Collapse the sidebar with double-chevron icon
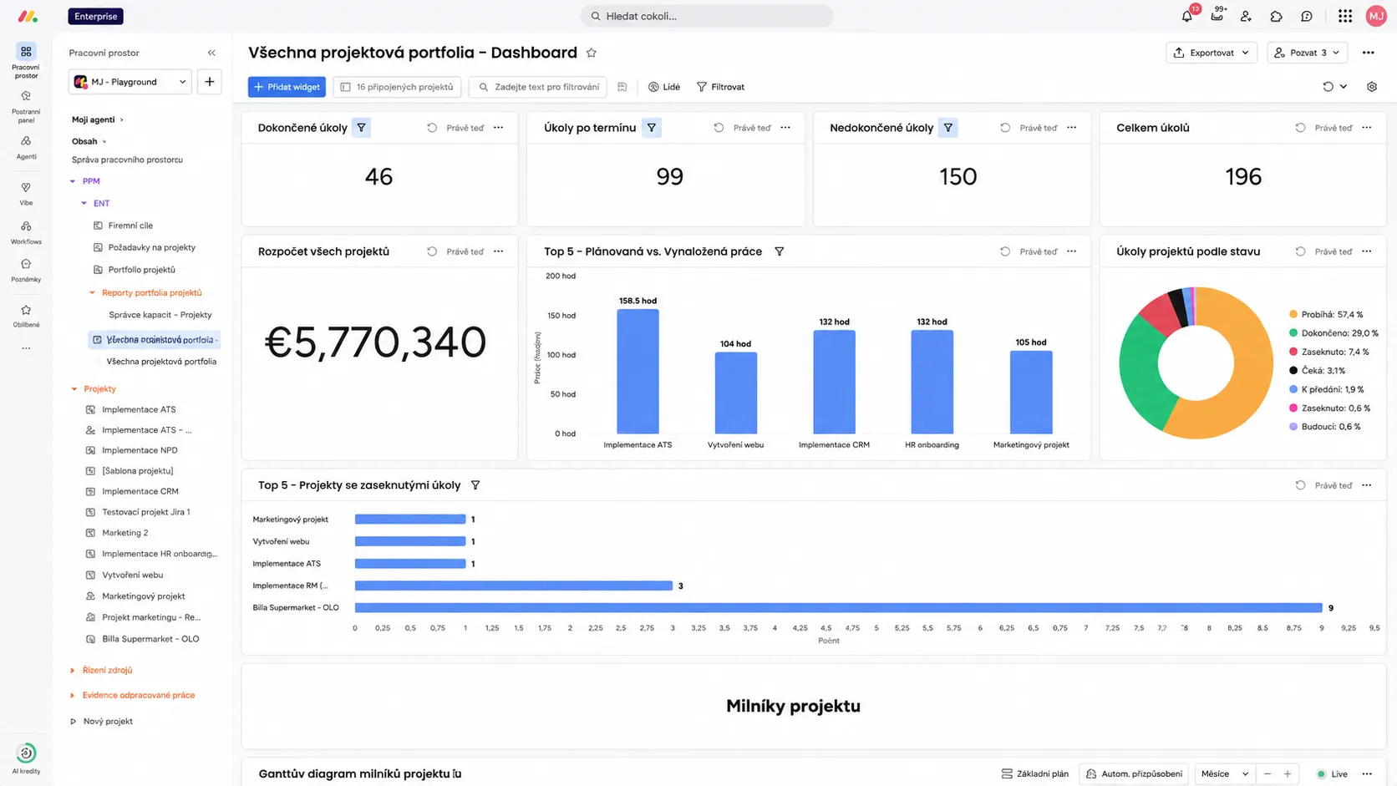This screenshot has width=1397, height=786. 211,53
